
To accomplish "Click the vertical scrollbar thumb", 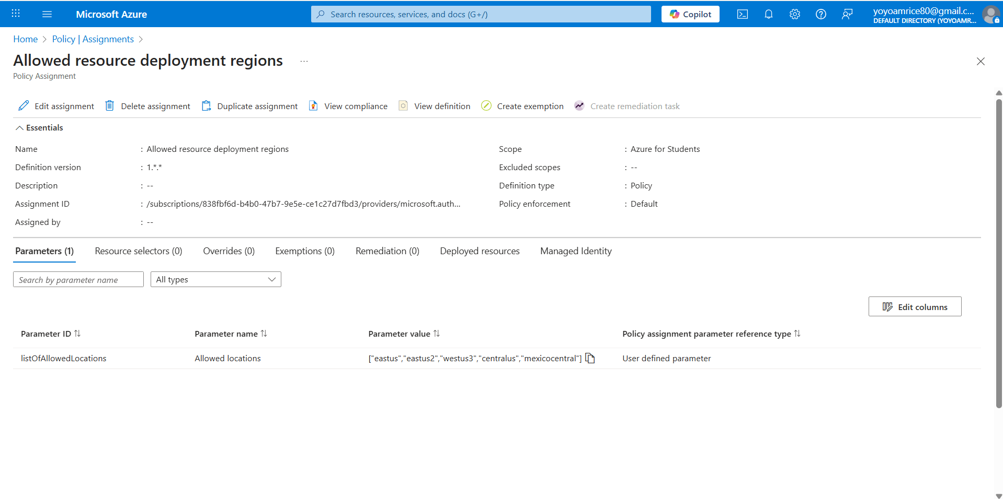I will 999,253.
